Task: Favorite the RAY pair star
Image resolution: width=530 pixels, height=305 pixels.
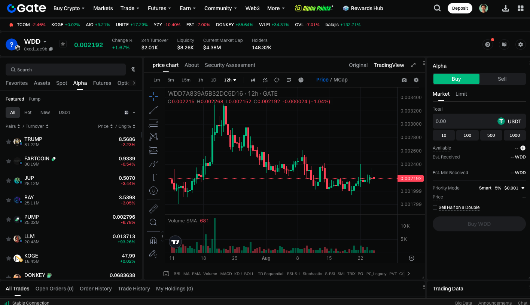Action: (x=8, y=200)
